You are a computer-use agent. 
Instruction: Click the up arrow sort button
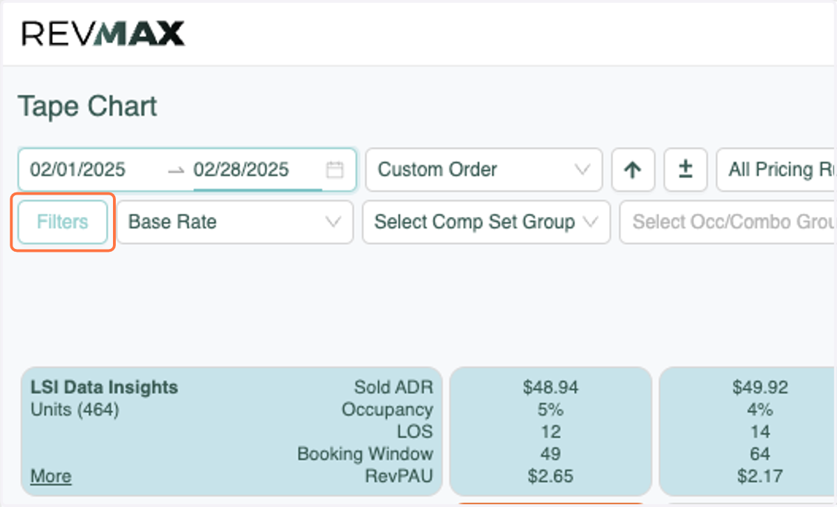(x=633, y=169)
